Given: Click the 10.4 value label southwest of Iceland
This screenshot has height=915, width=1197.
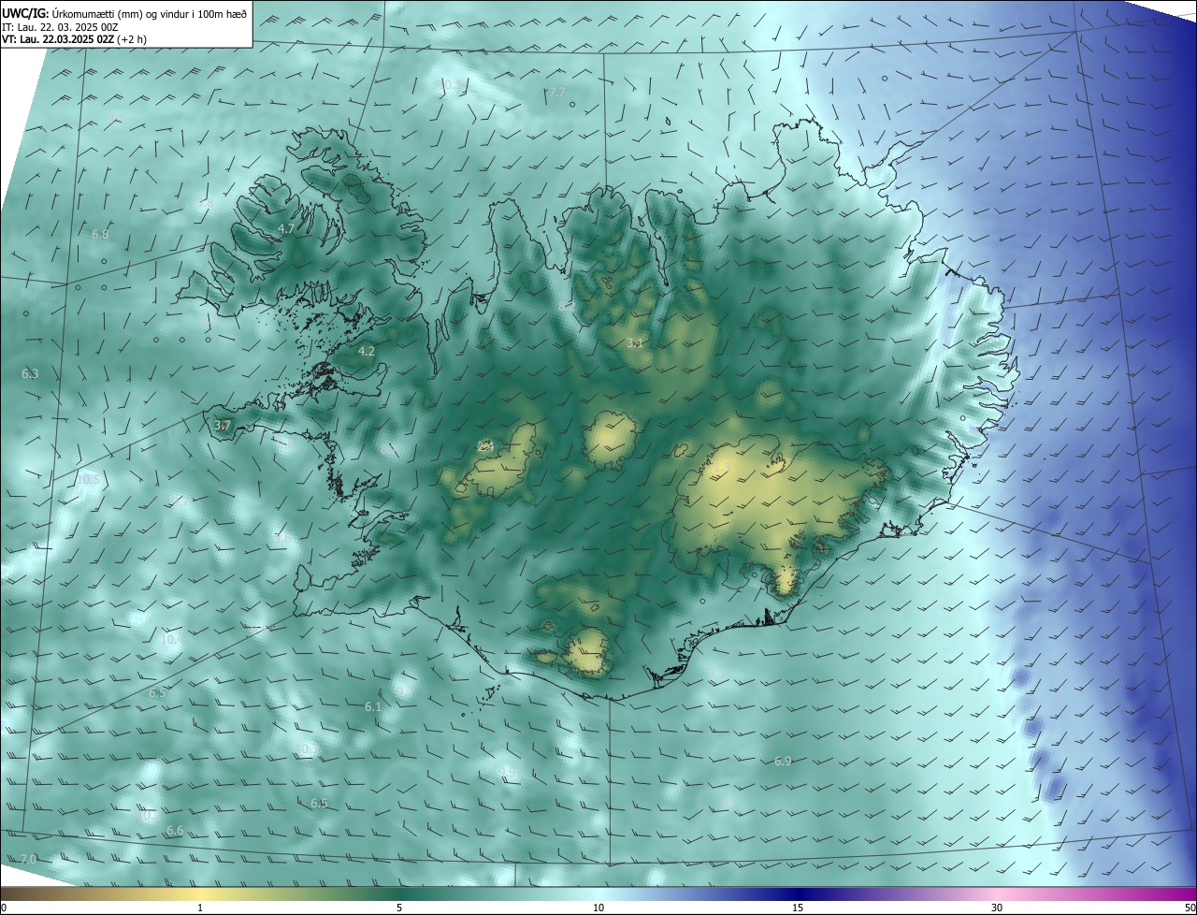Looking at the screenshot, I should (171, 639).
